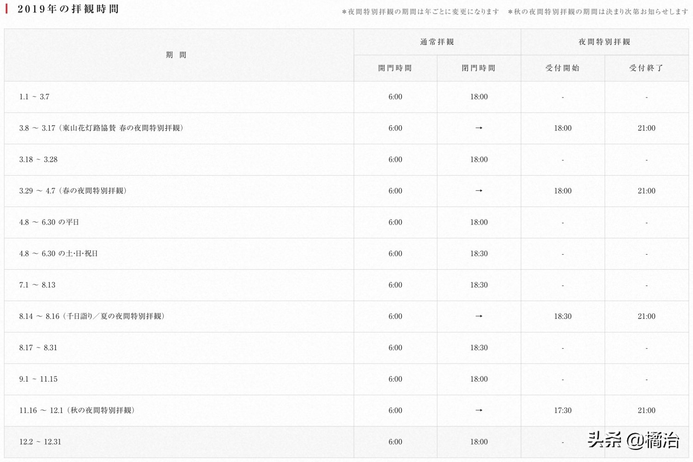Click 18:00 closing time in the の平日 row
This screenshot has width=693, height=462.
click(479, 222)
